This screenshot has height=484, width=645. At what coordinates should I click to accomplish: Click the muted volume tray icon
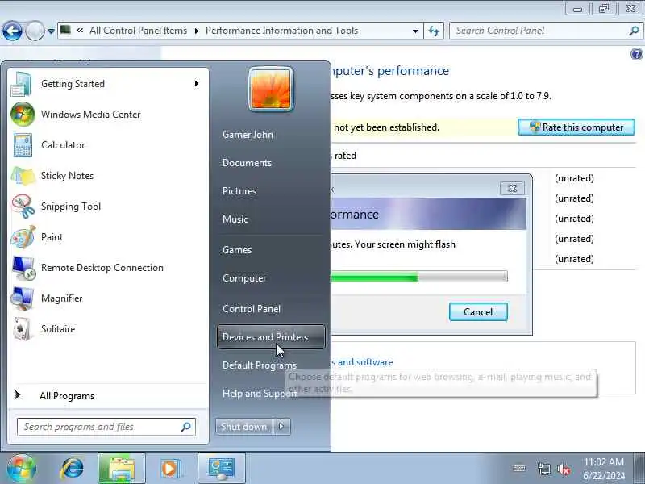(564, 469)
